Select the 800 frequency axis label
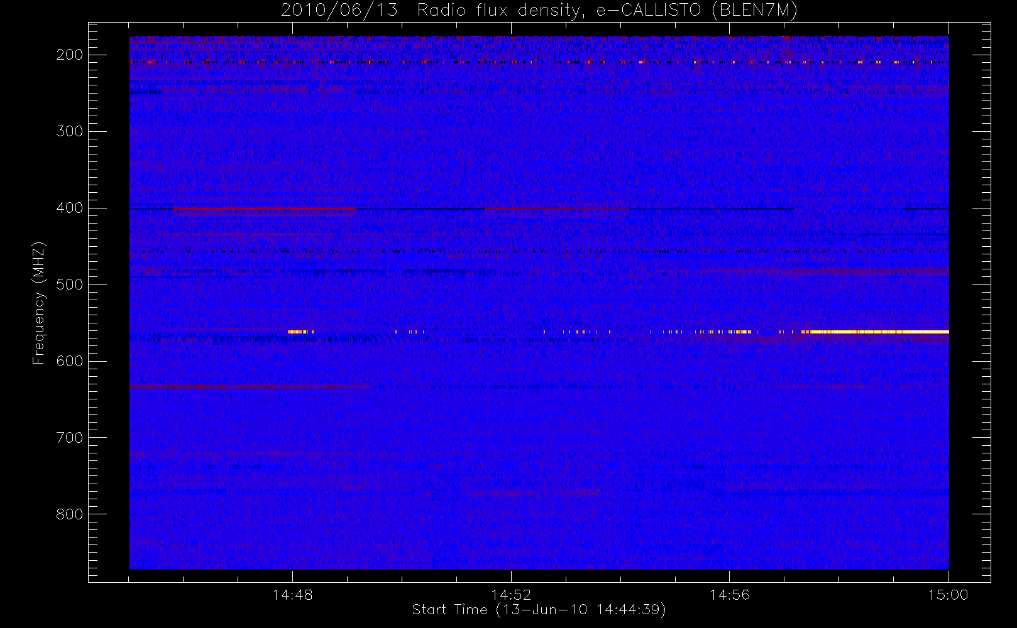Viewport: 1017px width, 628px height. pyautogui.click(x=70, y=514)
